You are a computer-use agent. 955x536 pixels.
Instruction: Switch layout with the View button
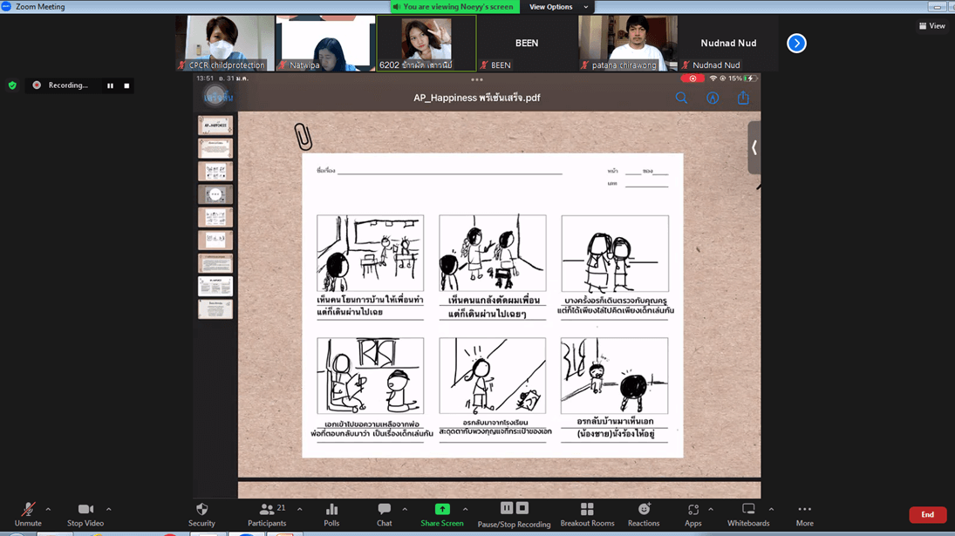click(x=932, y=26)
